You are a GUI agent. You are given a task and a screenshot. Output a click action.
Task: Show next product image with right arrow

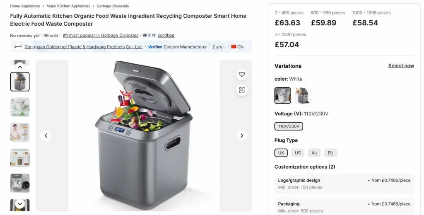pos(242,135)
